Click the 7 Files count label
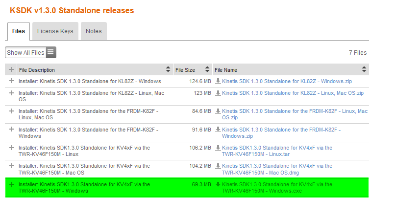Image resolution: width=395 pixels, height=220 pixels. click(358, 52)
